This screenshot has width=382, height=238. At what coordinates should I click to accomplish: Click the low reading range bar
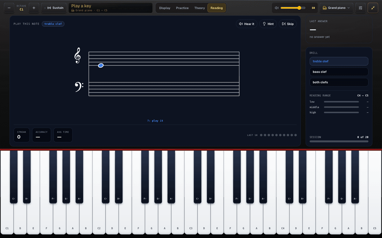341,102
